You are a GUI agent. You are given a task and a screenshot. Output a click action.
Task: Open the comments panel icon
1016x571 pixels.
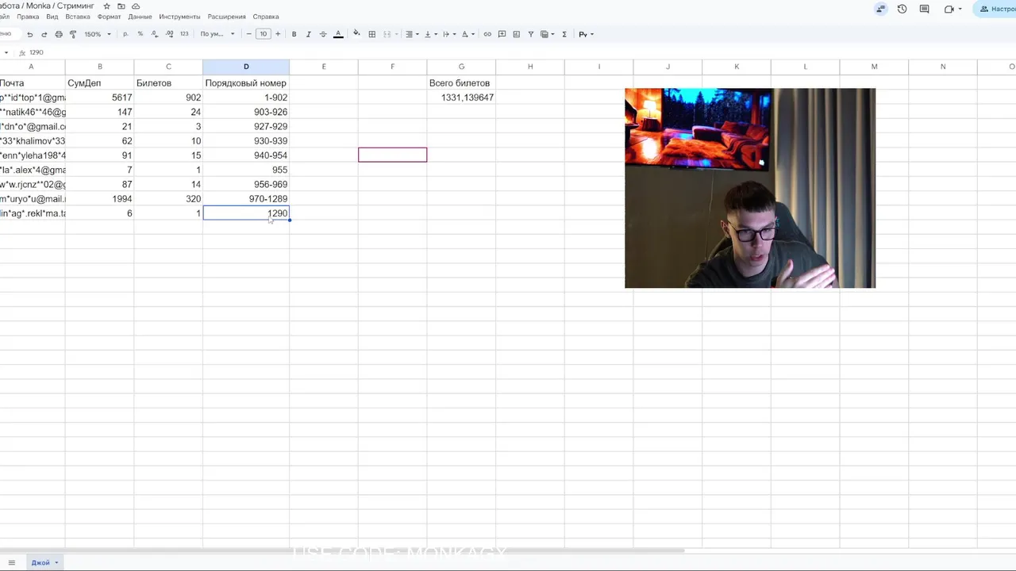pyautogui.click(x=924, y=9)
